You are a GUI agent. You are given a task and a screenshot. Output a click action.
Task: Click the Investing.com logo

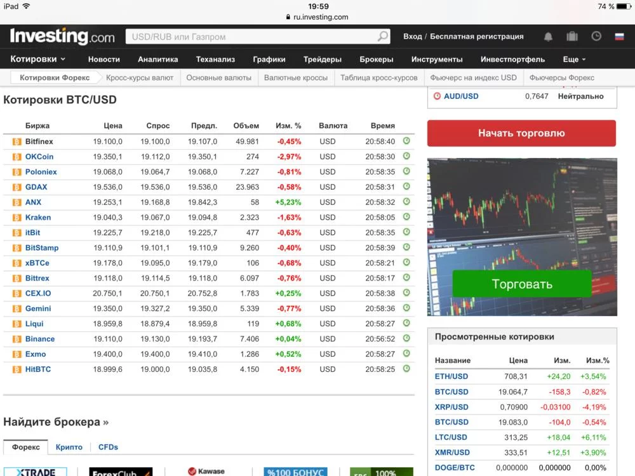(x=62, y=36)
